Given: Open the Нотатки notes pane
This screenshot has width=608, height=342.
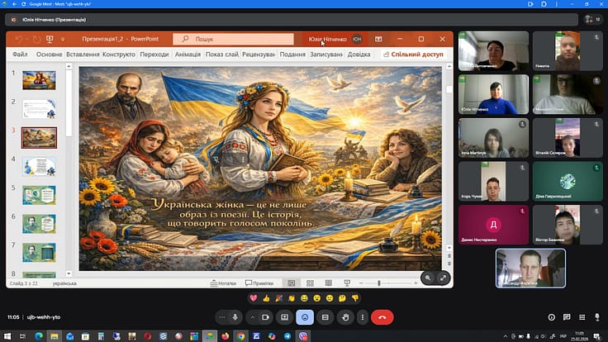Looking at the screenshot, I should click(226, 283).
